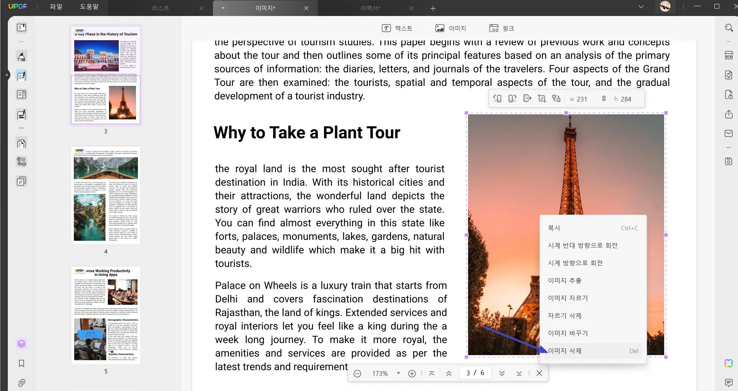Choose 시계 방향으로 회전 menu entry

tap(593, 263)
